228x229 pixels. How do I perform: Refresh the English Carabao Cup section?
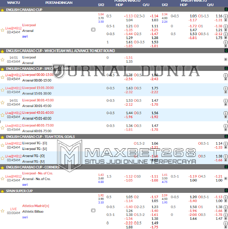click(x=226, y=9)
